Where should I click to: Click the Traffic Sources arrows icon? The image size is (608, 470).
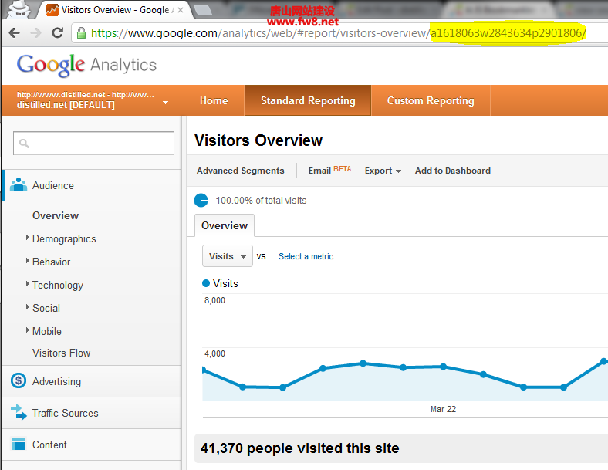tap(19, 412)
